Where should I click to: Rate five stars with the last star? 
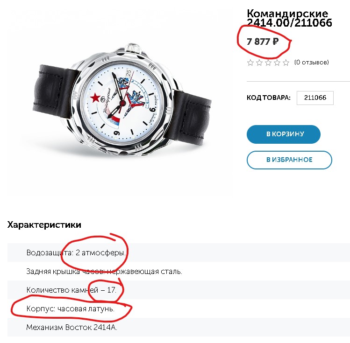coord(286,63)
